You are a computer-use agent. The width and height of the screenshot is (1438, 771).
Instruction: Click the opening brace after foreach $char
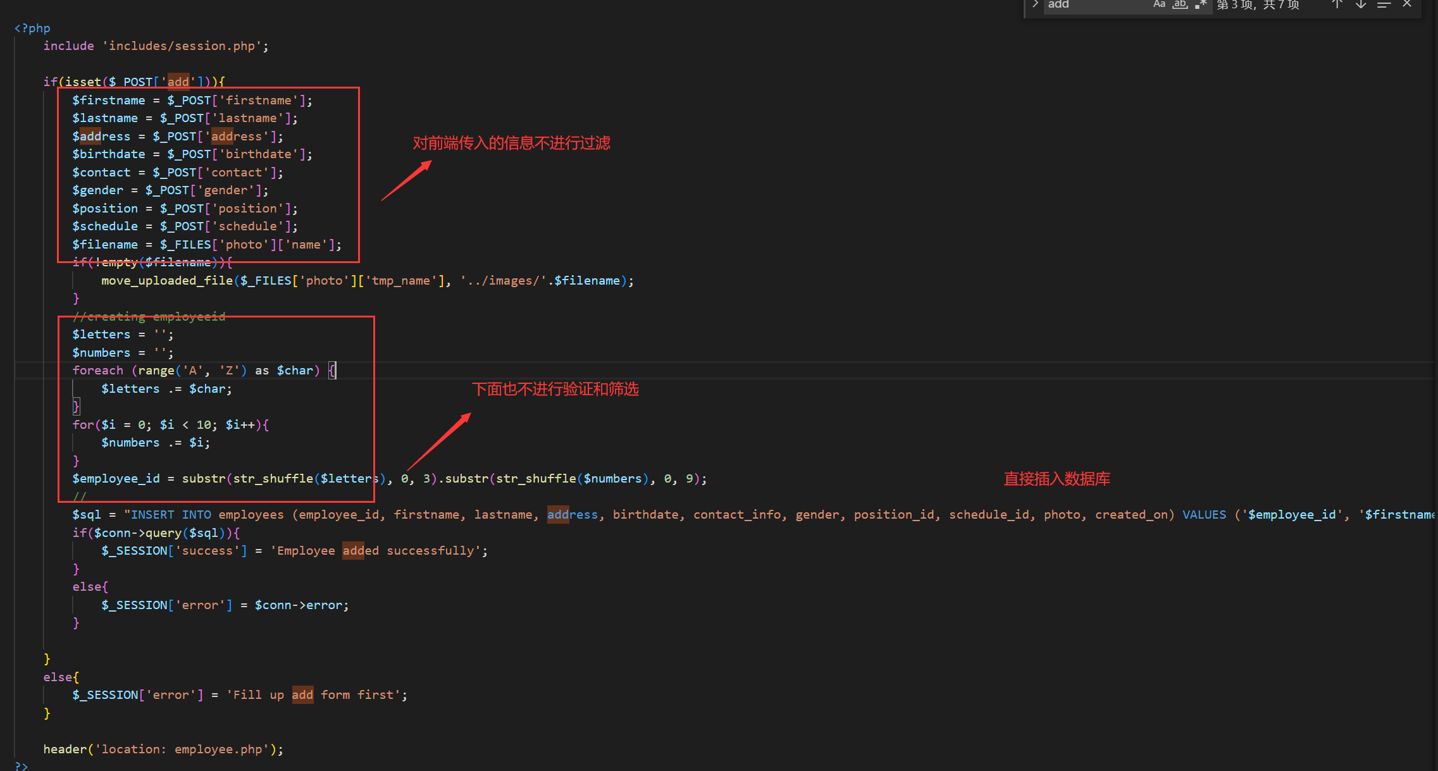tap(333, 371)
